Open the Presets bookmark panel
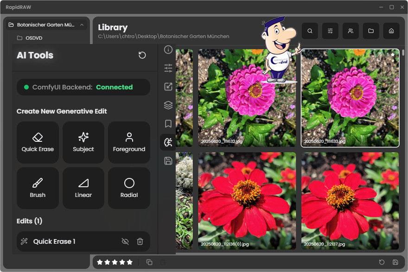 [168, 124]
